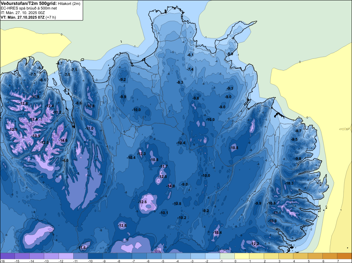
Task: Click the -8.6 temperature value
Action: (78, 103)
